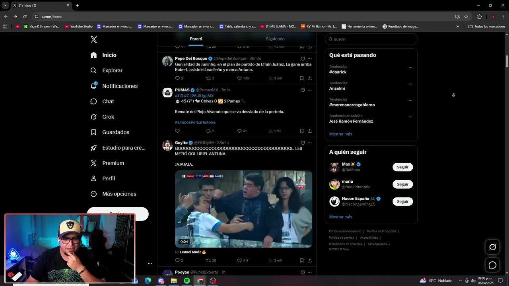Like Pepe Del Bosque's post

tap(239, 78)
